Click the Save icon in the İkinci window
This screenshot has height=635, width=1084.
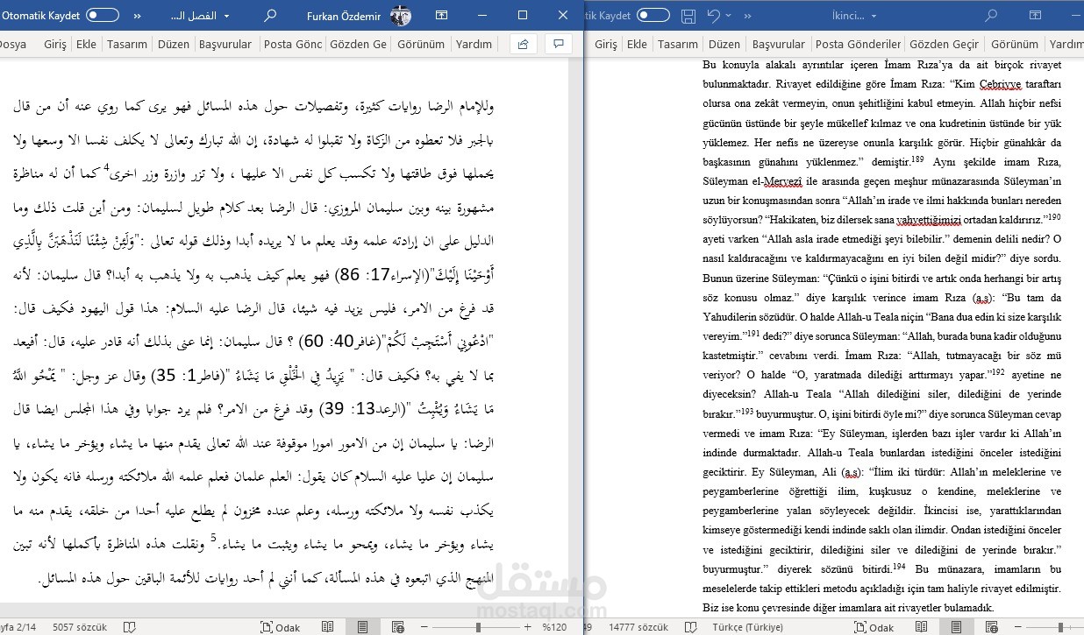pos(688,15)
